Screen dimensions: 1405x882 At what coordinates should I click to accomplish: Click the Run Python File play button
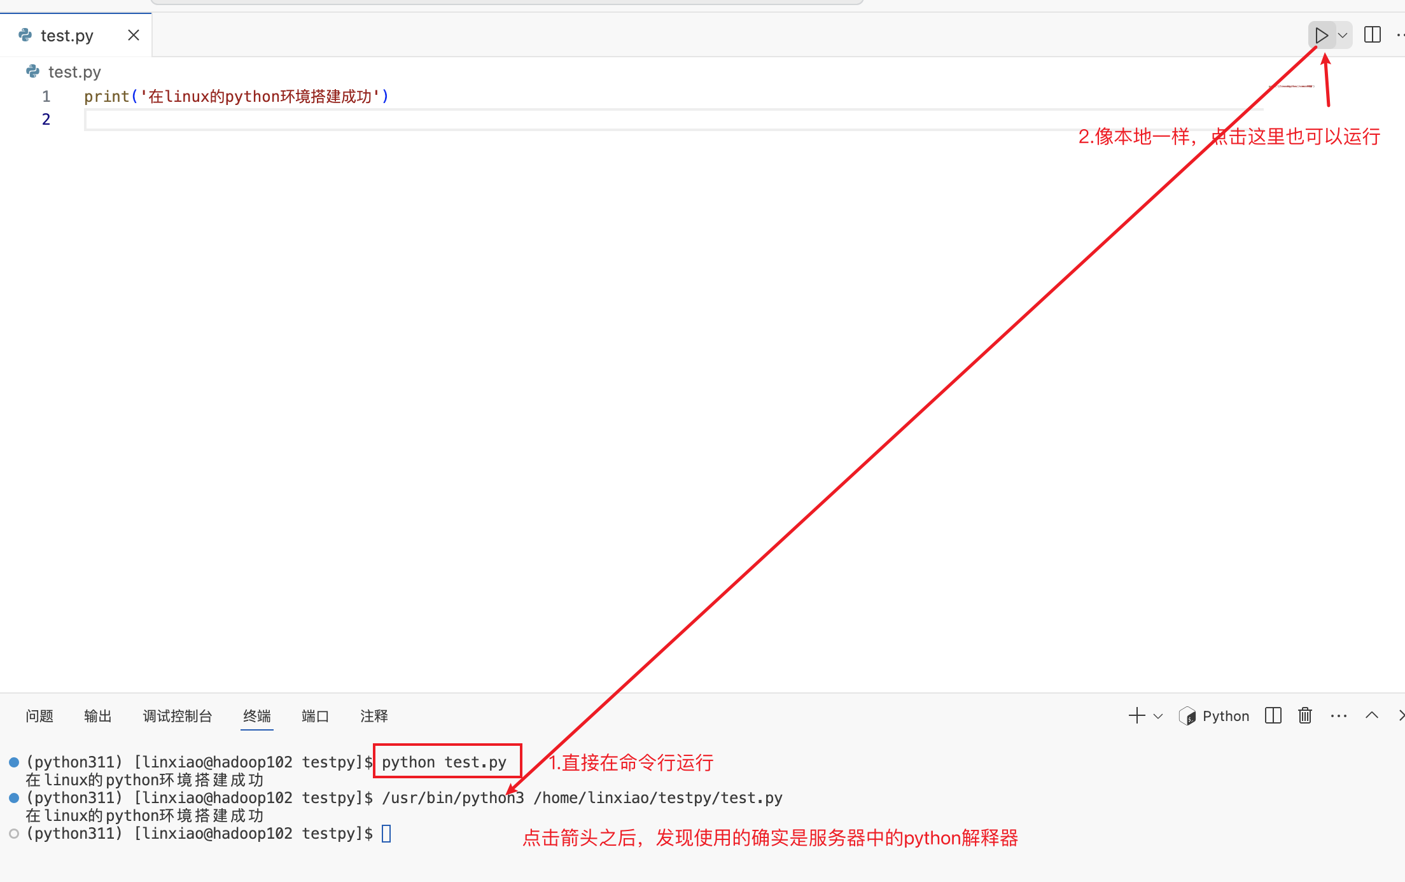pos(1322,35)
